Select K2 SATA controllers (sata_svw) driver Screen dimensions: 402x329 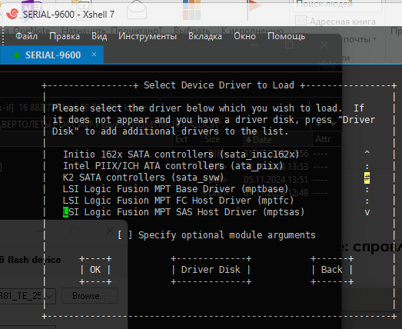pos(143,178)
